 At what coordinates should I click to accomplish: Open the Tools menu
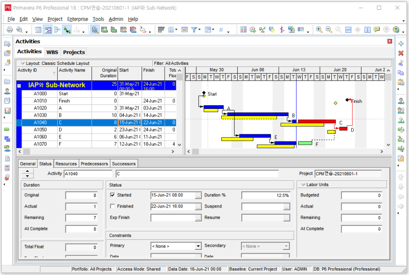click(x=98, y=19)
